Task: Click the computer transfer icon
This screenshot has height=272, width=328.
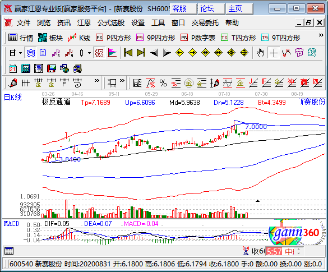Action: [x=77, y=68]
